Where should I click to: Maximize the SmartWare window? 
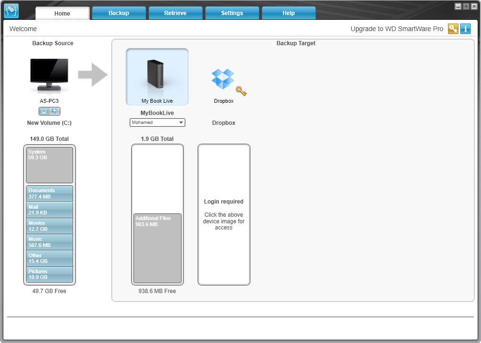pos(466,7)
